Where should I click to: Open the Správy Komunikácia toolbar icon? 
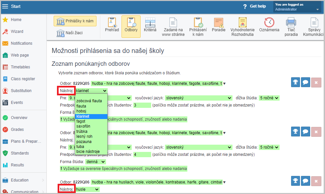[x=314, y=22]
